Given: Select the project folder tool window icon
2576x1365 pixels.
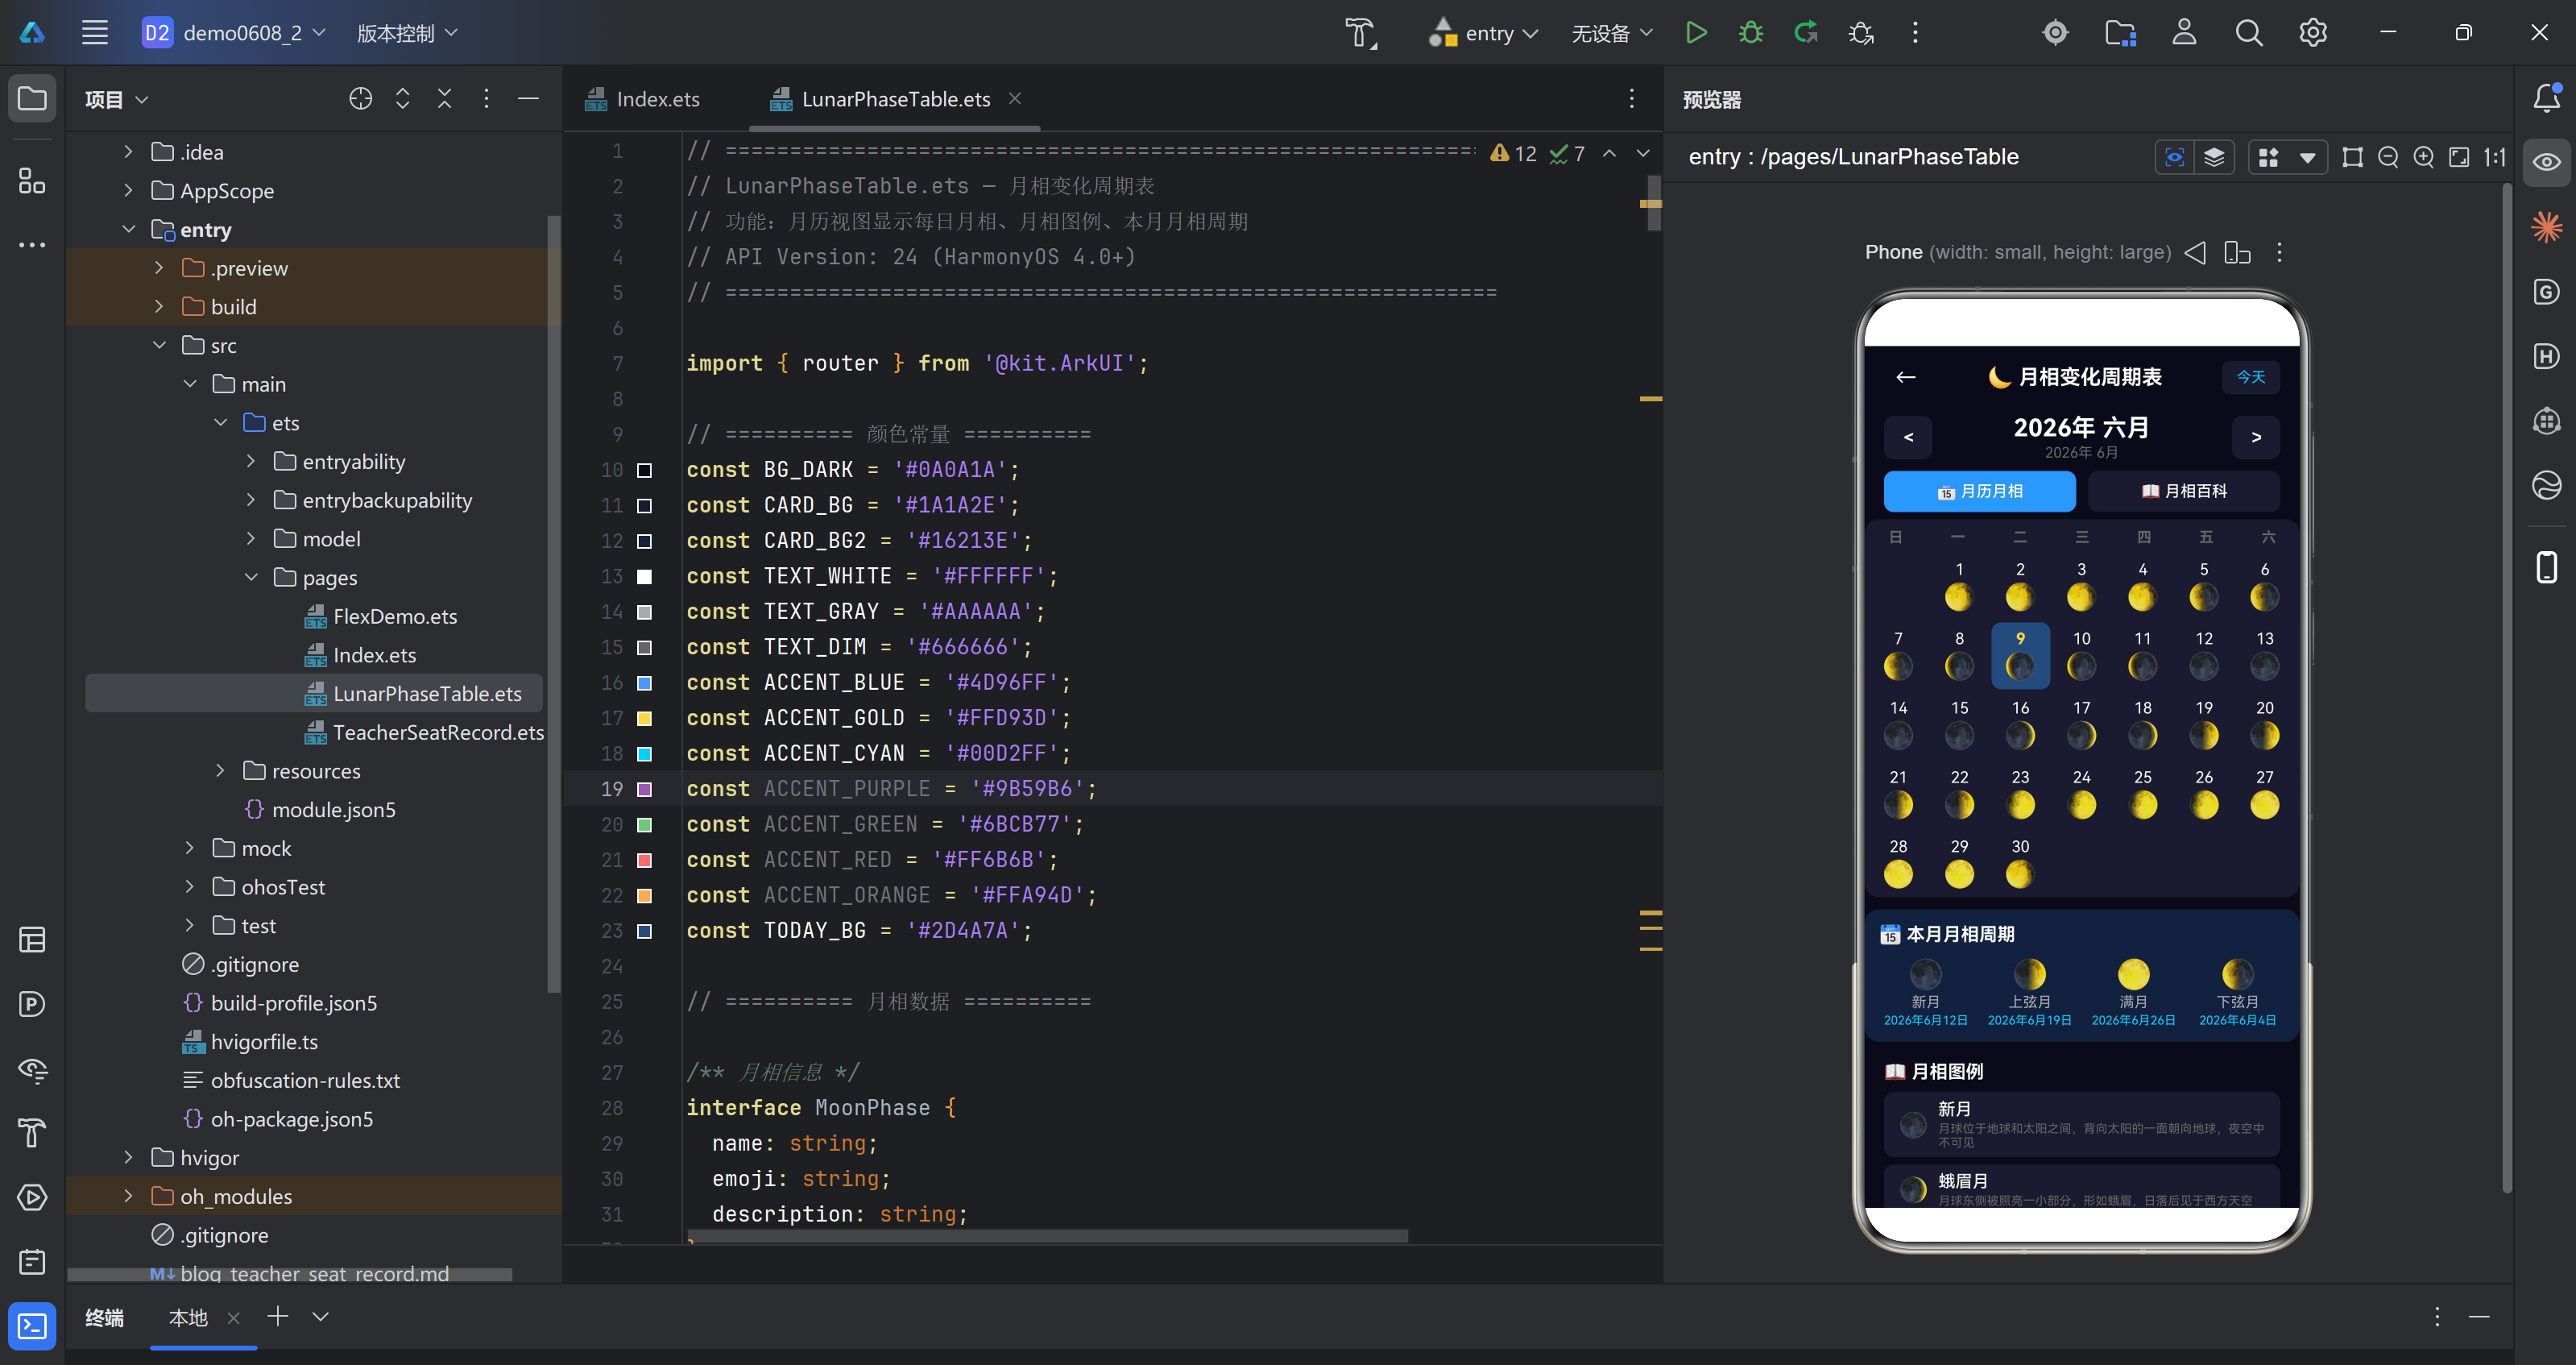Looking at the screenshot, I should click(x=32, y=98).
